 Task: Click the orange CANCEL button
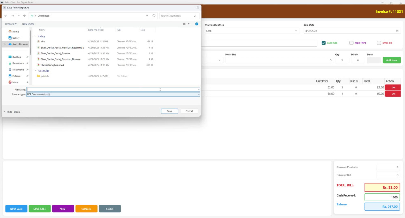coord(86,209)
